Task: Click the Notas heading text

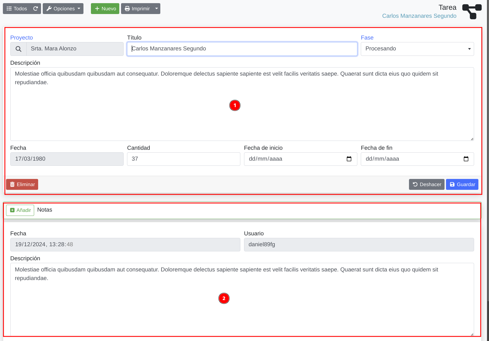Action: click(x=45, y=210)
